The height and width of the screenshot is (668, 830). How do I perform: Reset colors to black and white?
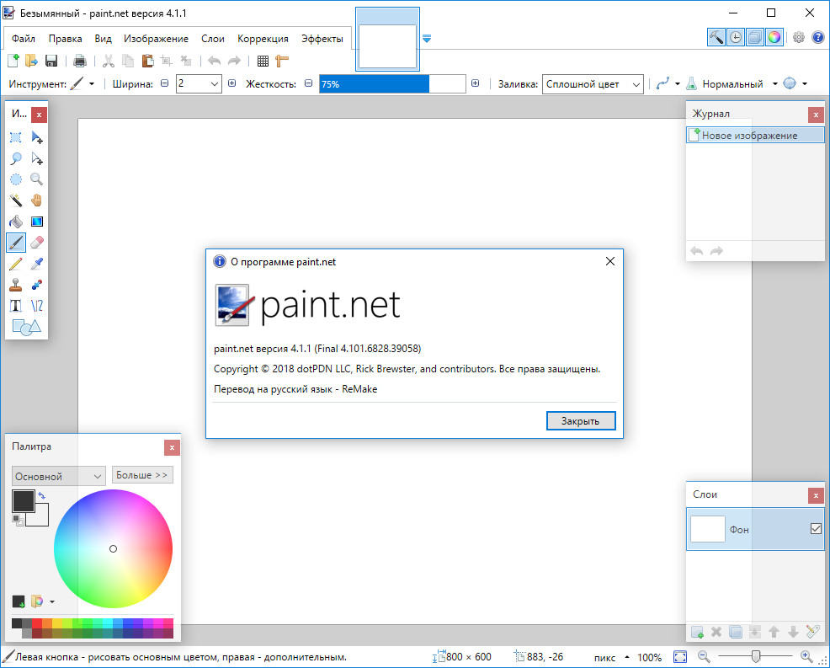(x=18, y=520)
